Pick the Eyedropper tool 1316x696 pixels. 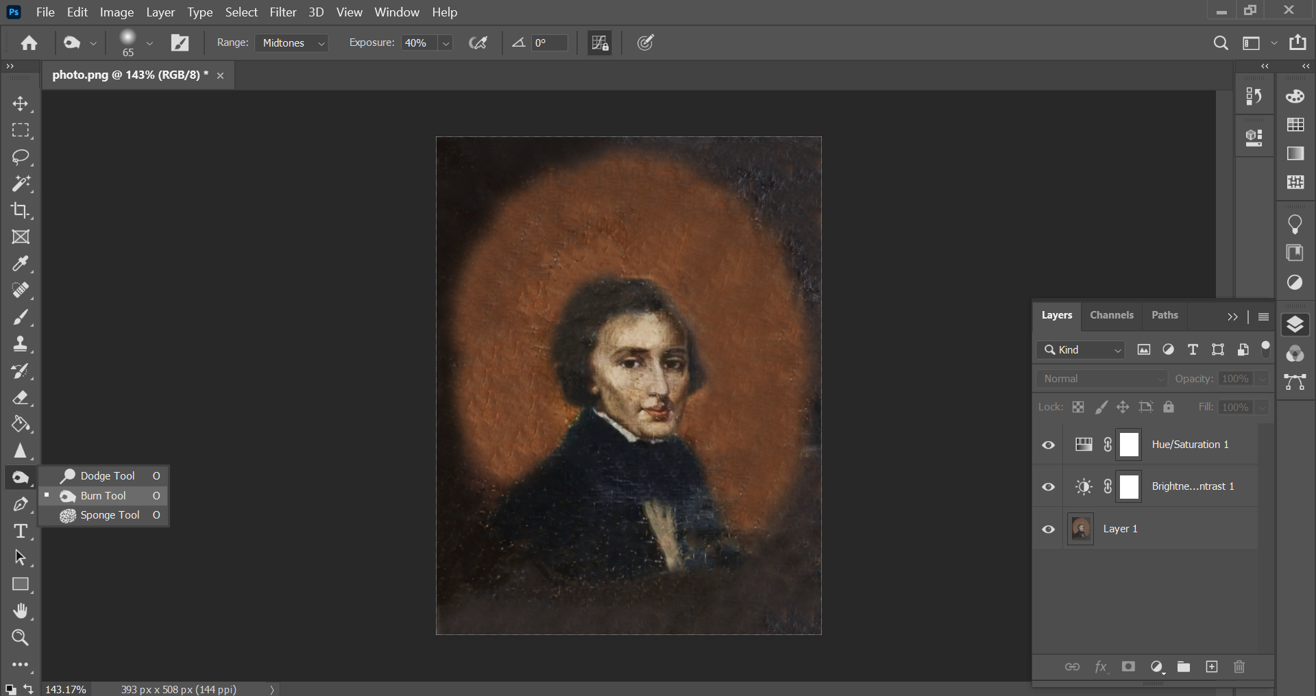click(21, 264)
